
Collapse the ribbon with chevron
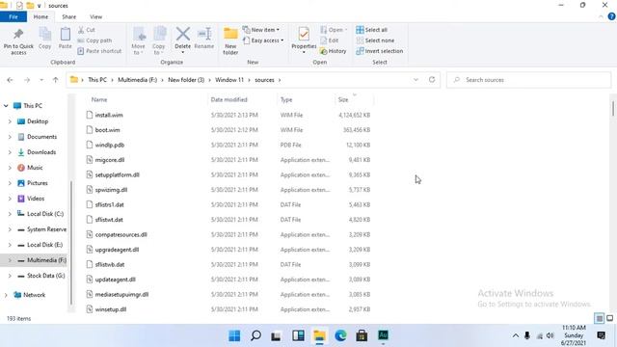pos(601,17)
